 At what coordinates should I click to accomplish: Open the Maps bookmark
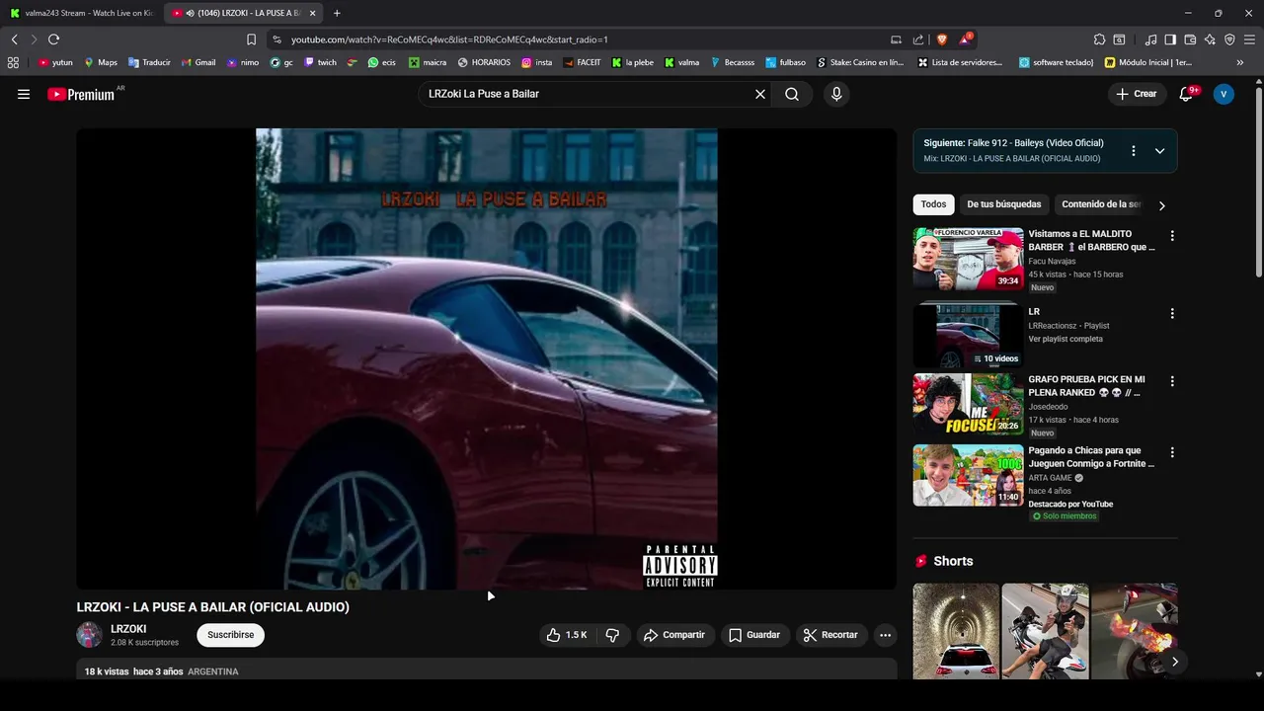pyautogui.click(x=101, y=62)
